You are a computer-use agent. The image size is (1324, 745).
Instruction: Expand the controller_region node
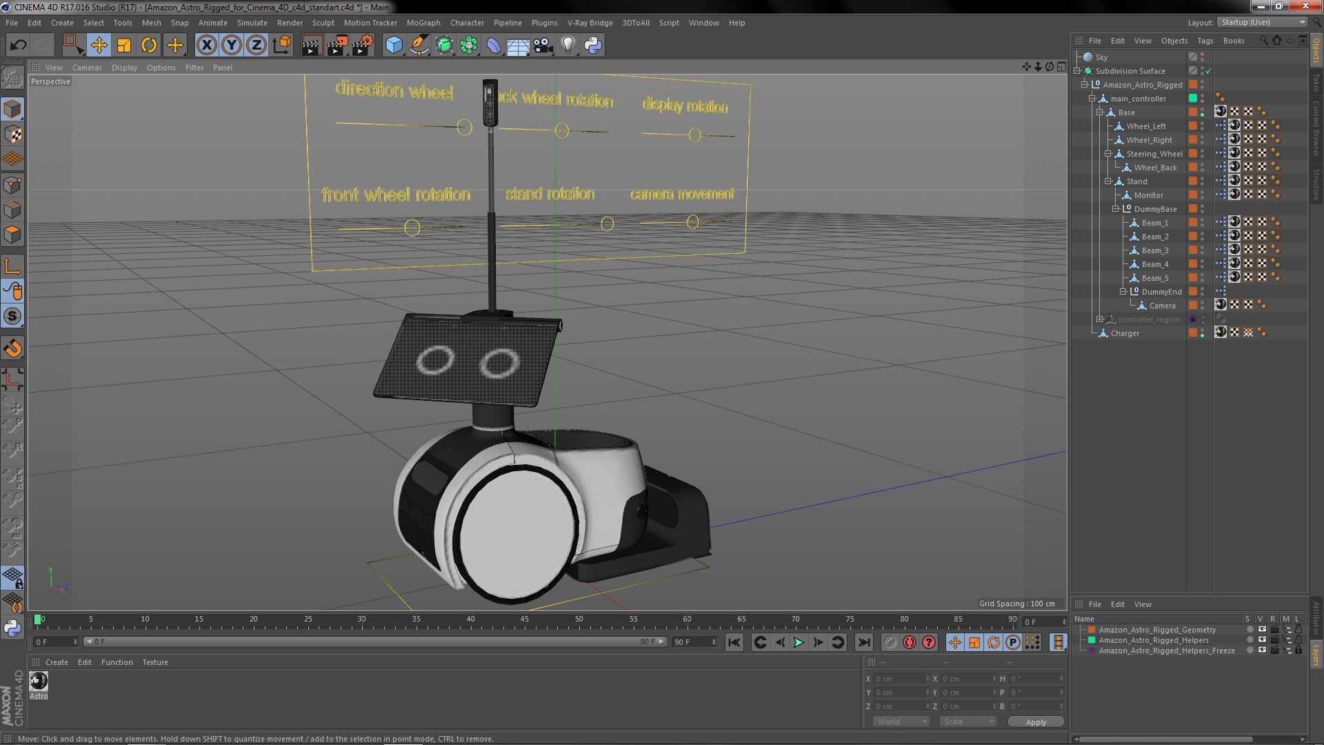(x=1100, y=319)
